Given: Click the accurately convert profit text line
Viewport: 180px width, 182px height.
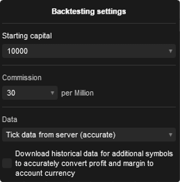Looking at the screenshot, I should click(x=84, y=163).
